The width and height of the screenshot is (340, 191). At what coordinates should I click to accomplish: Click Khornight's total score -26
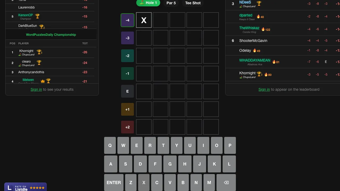[x=85, y=52]
